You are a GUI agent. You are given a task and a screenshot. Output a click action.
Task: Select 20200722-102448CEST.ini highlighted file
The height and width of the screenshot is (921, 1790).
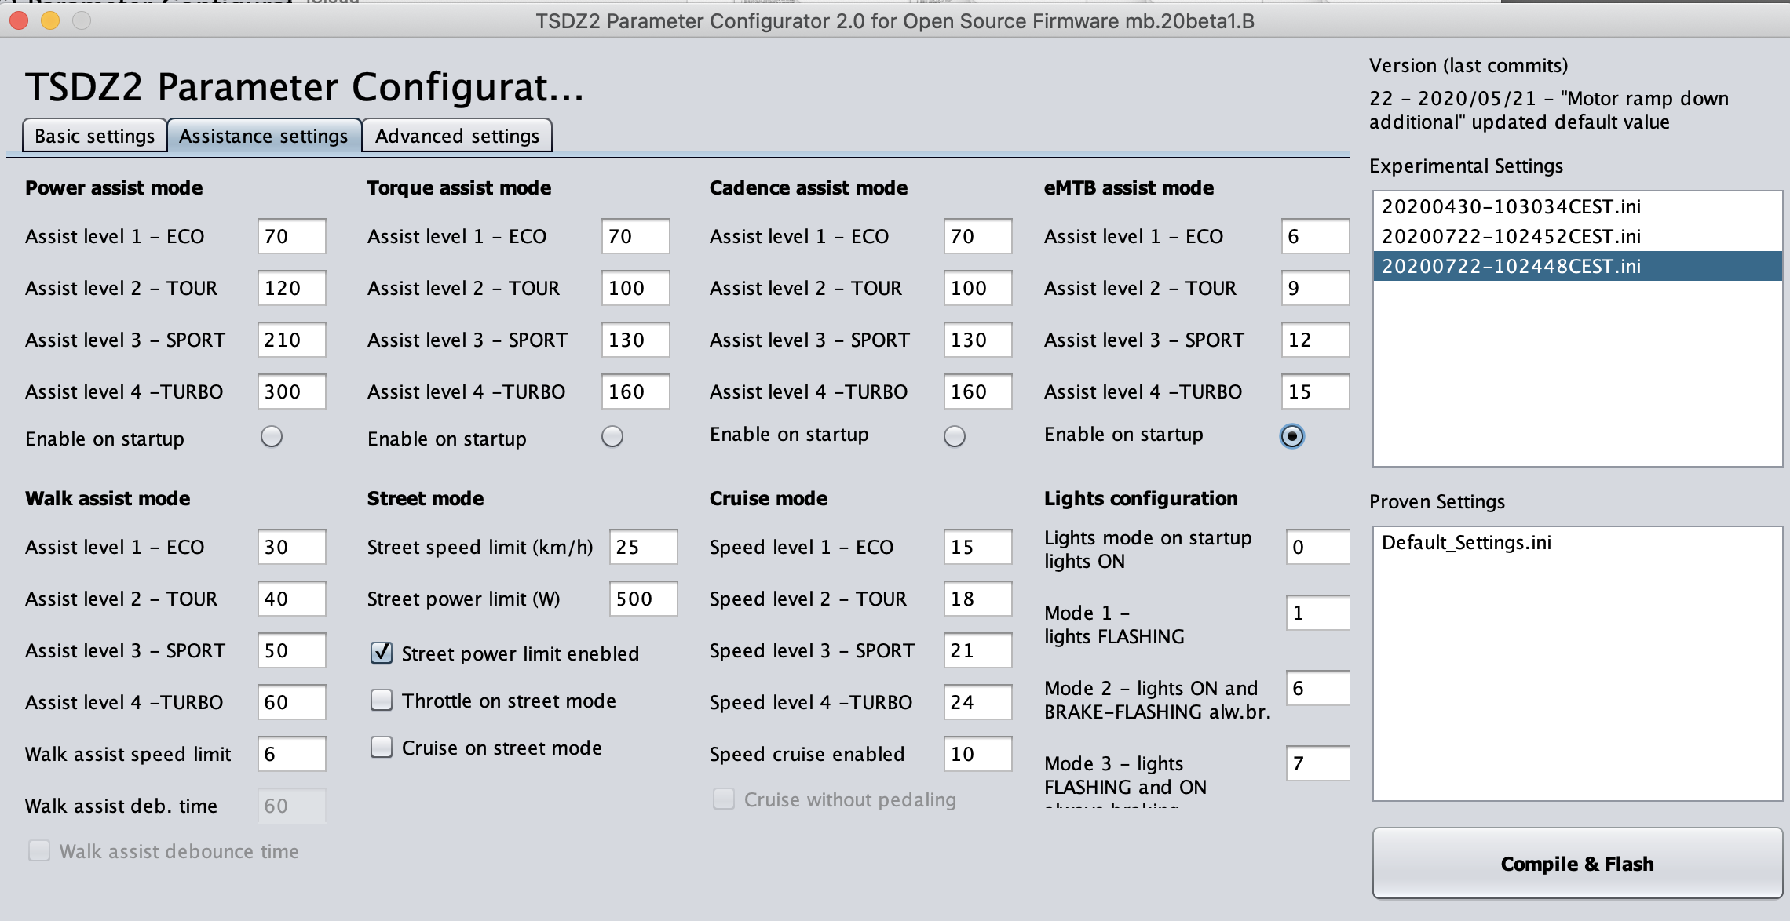click(x=1577, y=266)
